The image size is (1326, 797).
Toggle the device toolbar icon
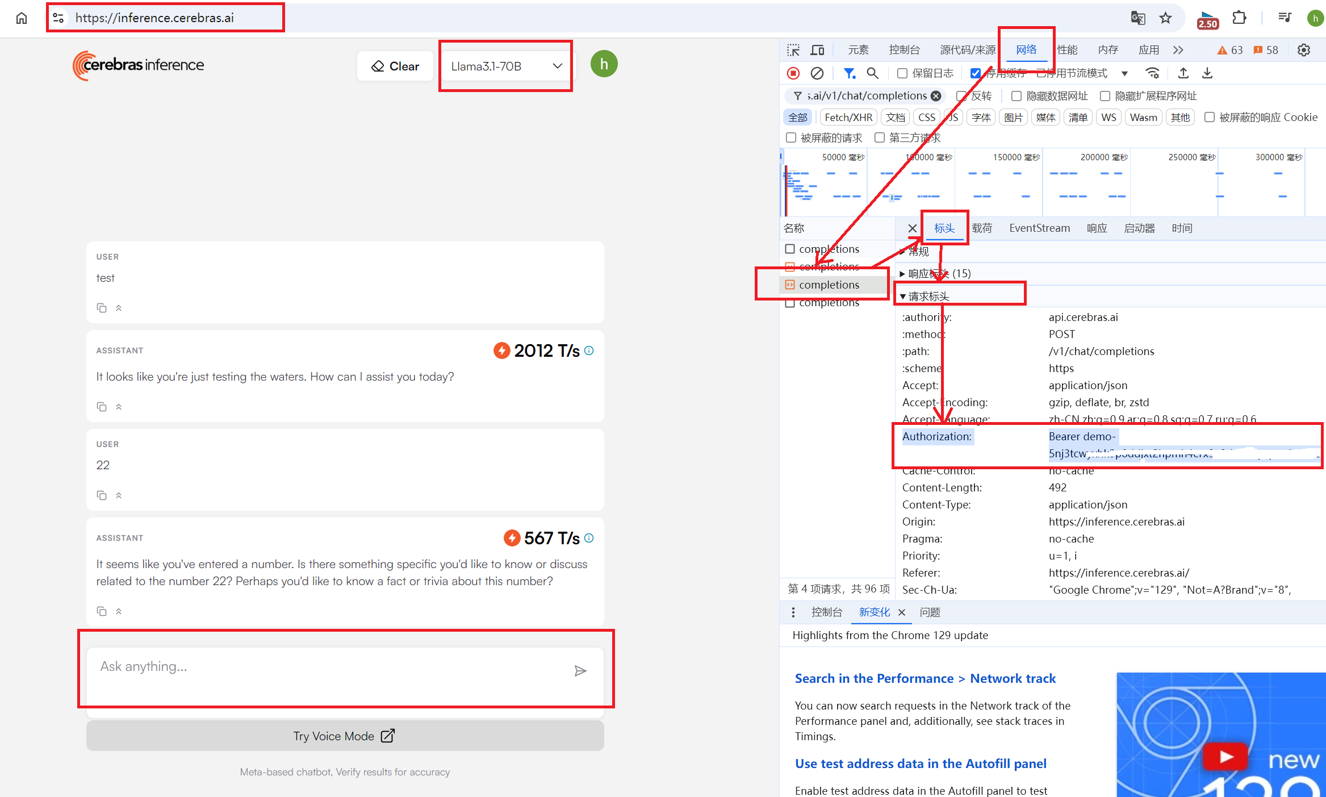click(817, 50)
